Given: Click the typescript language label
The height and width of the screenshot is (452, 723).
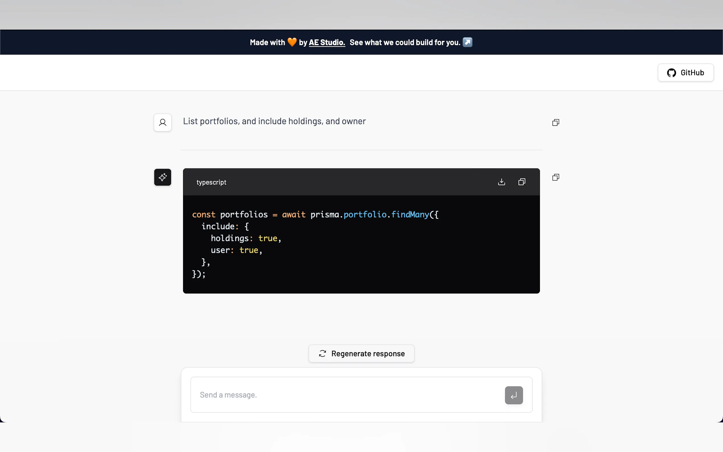Looking at the screenshot, I should (211, 182).
